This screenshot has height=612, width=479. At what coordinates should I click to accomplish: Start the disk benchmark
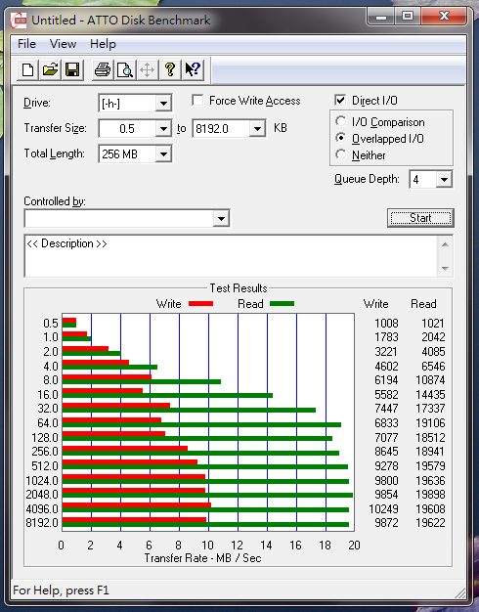[420, 218]
